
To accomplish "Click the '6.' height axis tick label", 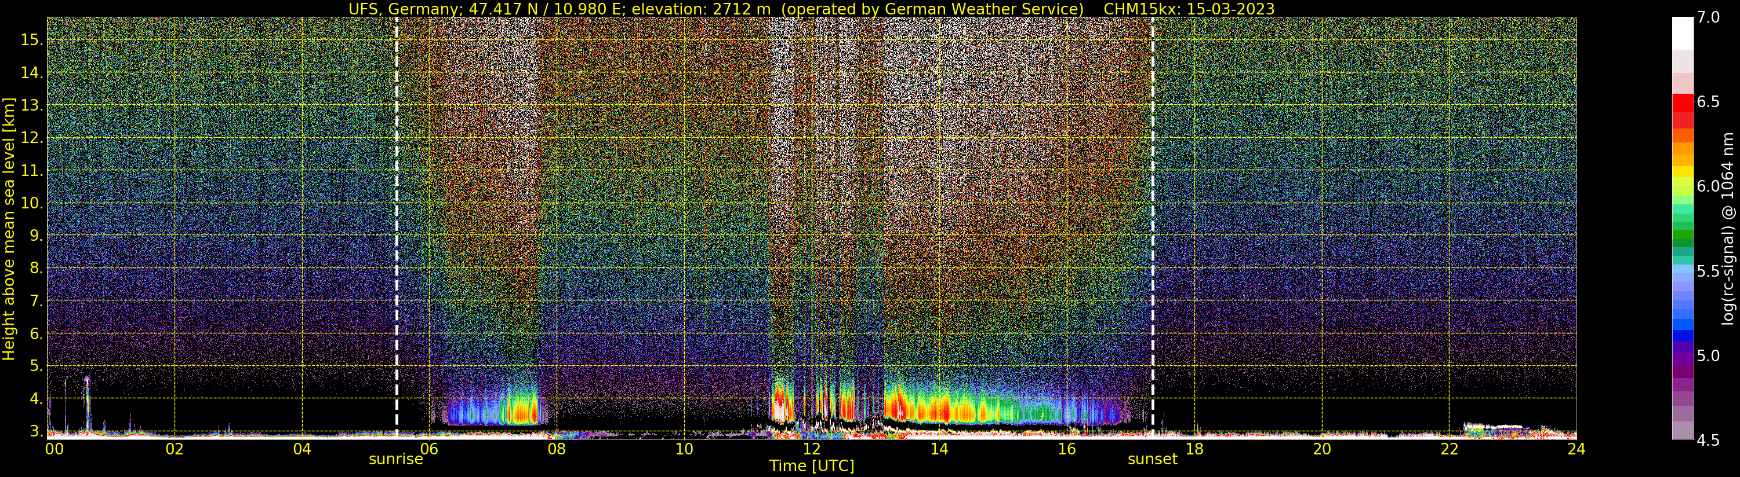I will (37, 334).
